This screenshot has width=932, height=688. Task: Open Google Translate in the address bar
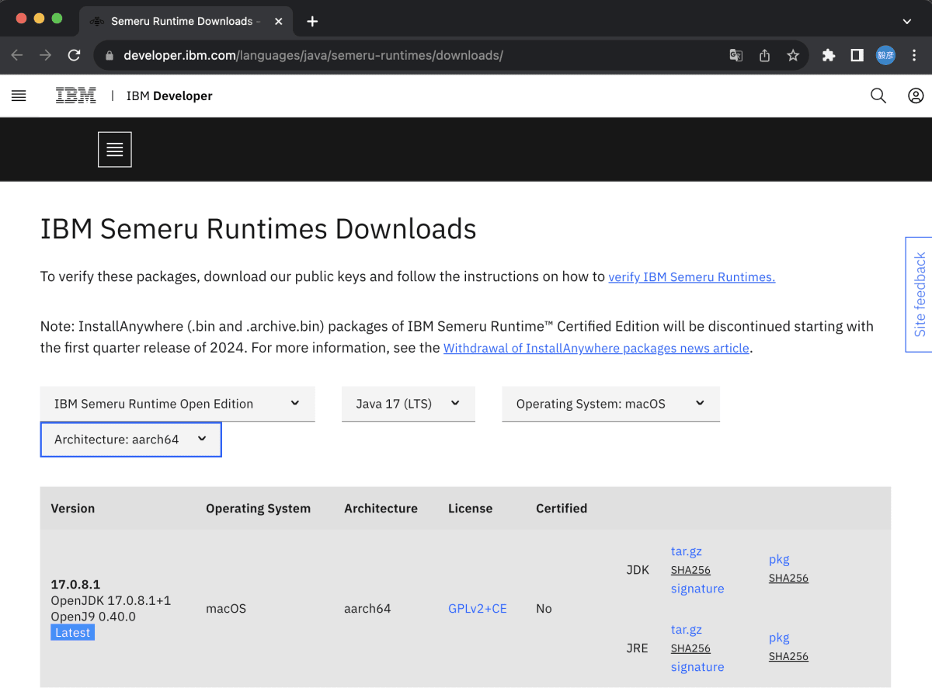click(735, 55)
